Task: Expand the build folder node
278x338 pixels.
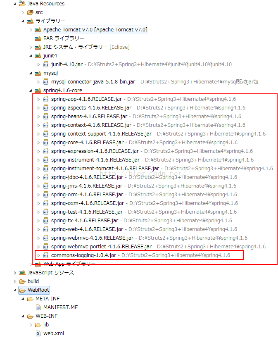Action: [x=15, y=281]
